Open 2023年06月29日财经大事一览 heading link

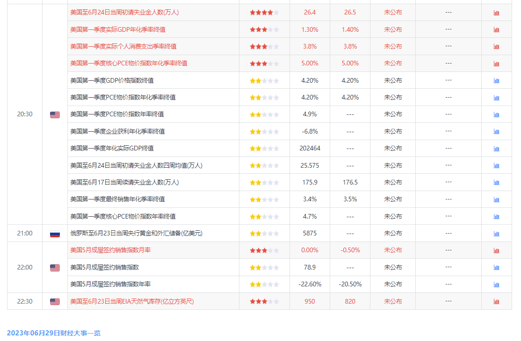(x=53, y=333)
